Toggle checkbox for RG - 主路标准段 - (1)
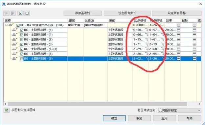The image size is (205, 125). pos(22,35)
